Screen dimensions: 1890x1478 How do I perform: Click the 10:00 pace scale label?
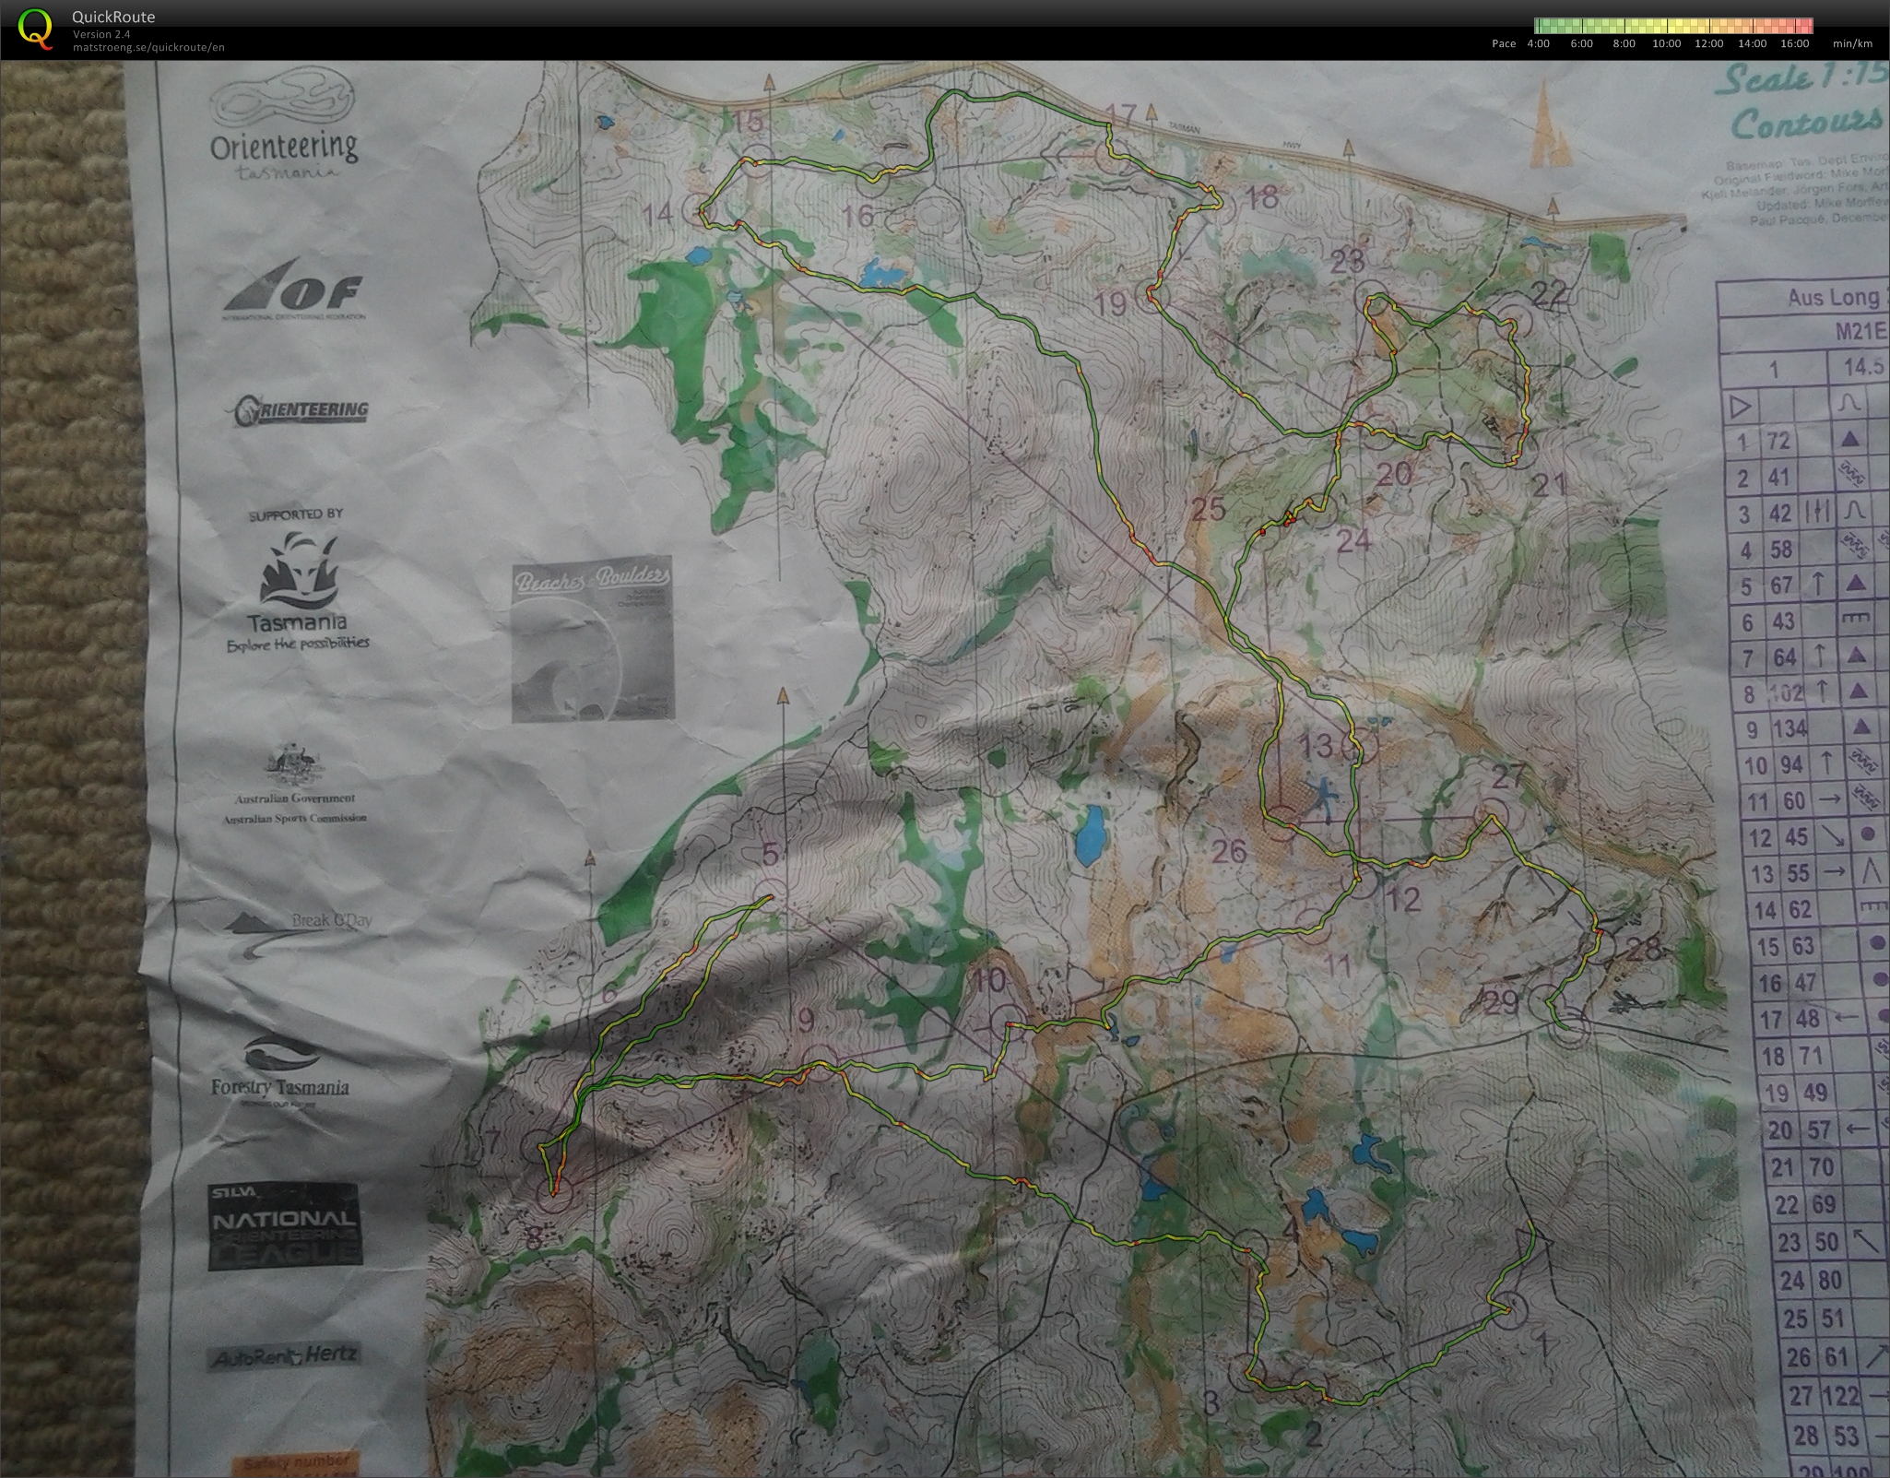coord(1666,44)
